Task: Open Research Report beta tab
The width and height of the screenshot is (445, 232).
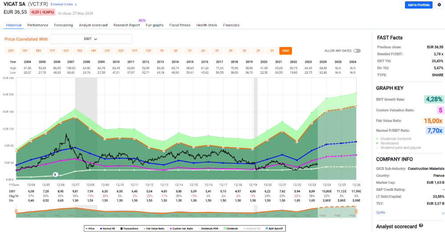Action: pos(126,25)
